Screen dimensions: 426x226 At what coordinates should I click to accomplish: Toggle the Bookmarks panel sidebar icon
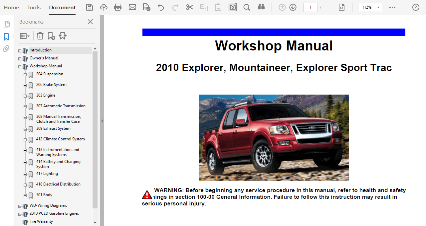(6, 37)
